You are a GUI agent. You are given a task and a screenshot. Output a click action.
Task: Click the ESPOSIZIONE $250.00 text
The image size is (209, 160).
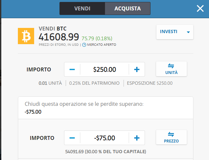[150, 83]
